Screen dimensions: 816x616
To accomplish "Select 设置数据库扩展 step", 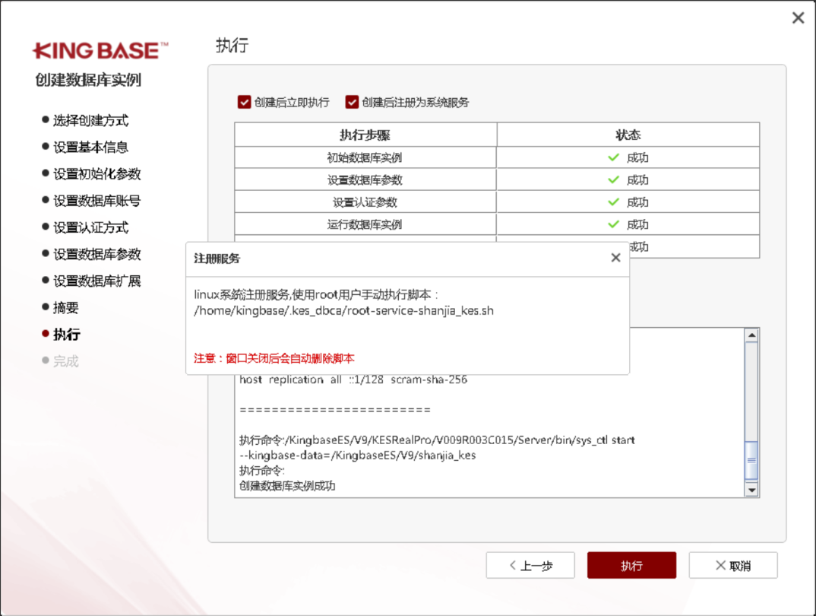I will coord(96,281).
